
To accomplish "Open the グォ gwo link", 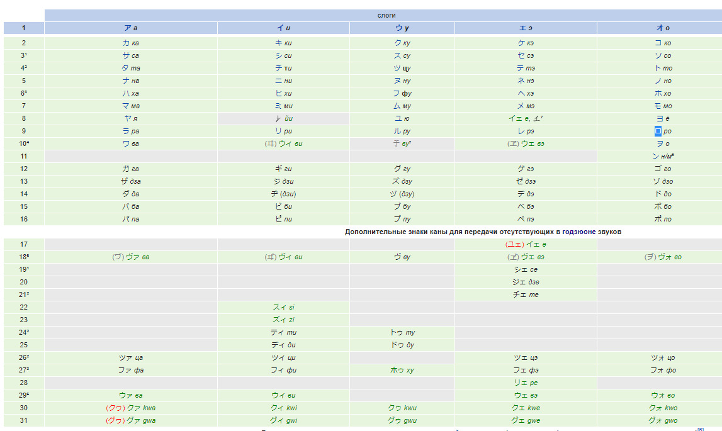I will [x=658, y=420].
